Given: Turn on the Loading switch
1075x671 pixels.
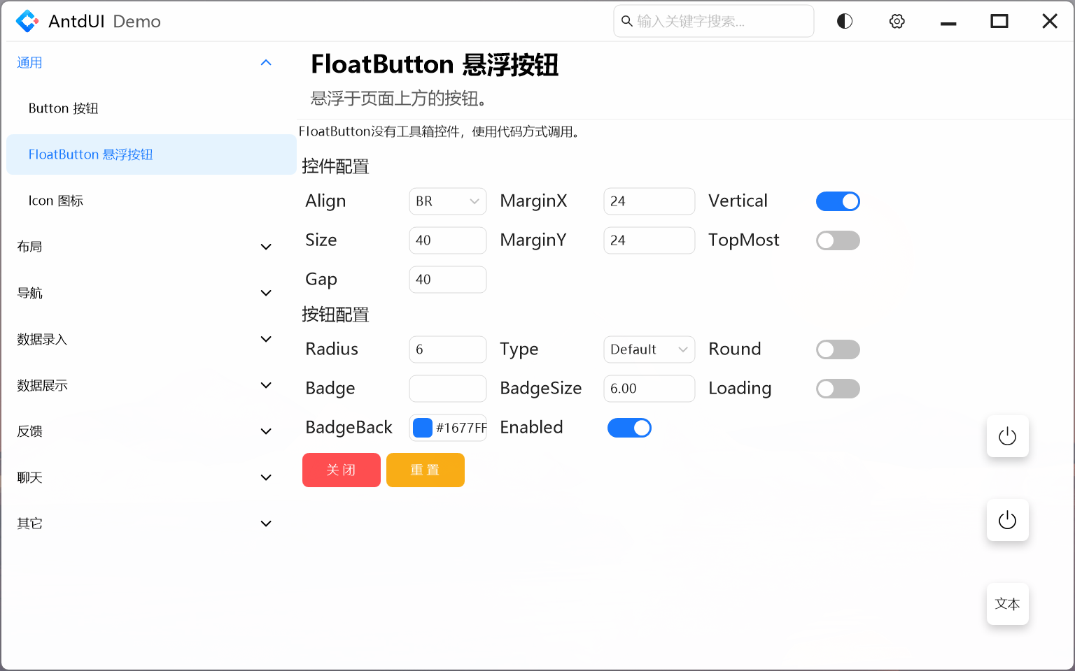Looking at the screenshot, I should click(x=838, y=389).
